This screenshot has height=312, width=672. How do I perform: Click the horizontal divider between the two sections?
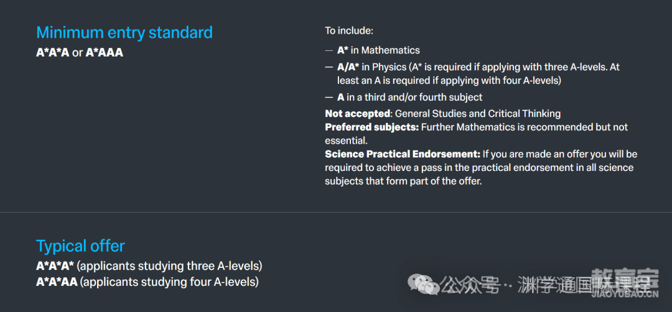336,213
